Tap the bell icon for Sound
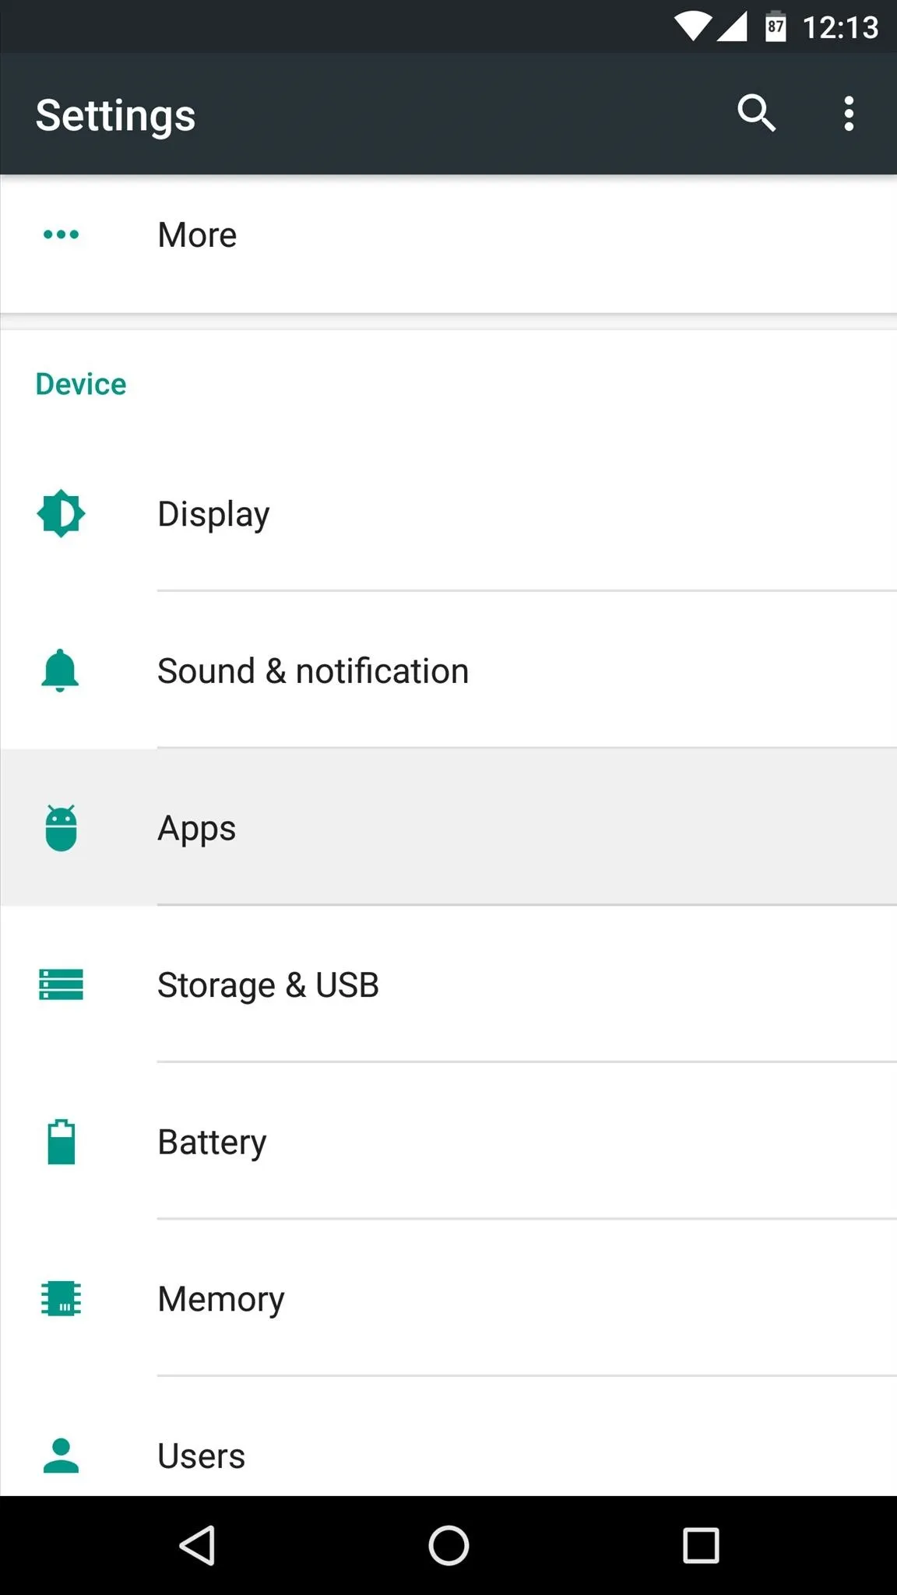This screenshot has width=897, height=1595. (x=60, y=671)
